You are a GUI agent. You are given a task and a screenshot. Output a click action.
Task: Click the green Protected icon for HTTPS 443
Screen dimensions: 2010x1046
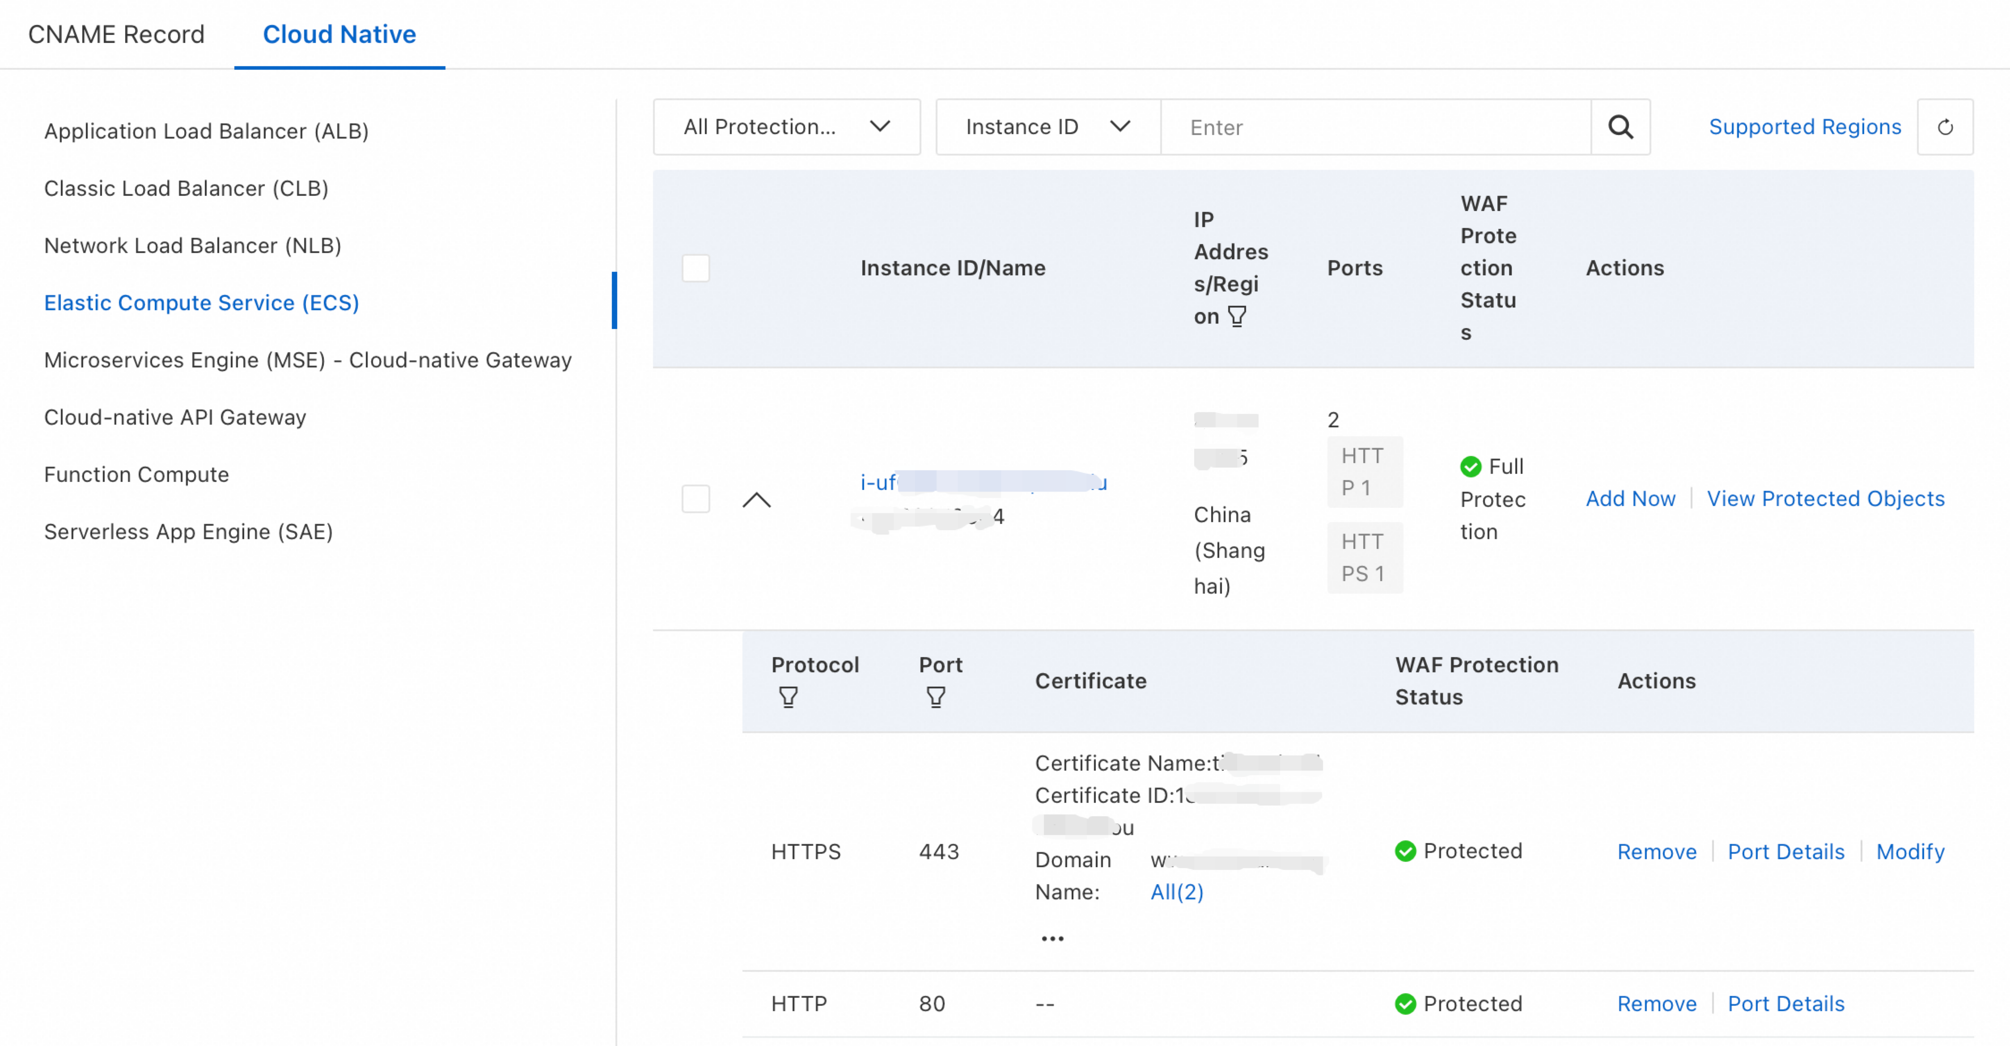tap(1405, 851)
